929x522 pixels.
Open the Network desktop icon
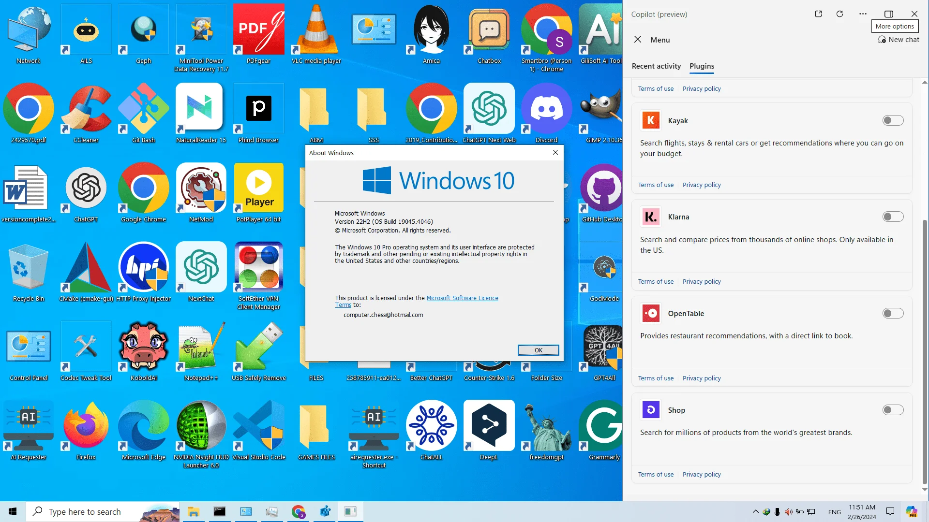29,34
